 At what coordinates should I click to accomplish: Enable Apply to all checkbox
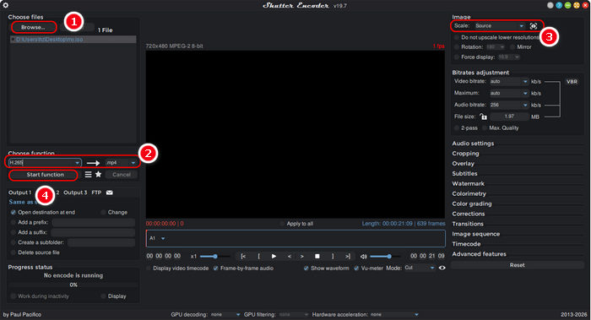(x=282, y=224)
